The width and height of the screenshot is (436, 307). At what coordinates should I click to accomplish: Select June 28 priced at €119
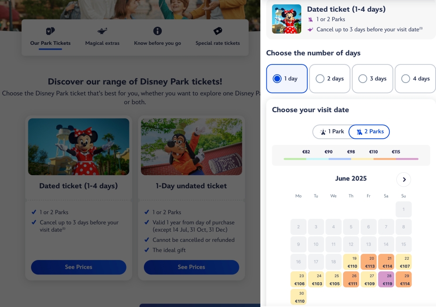pyautogui.click(x=386, y=280)
